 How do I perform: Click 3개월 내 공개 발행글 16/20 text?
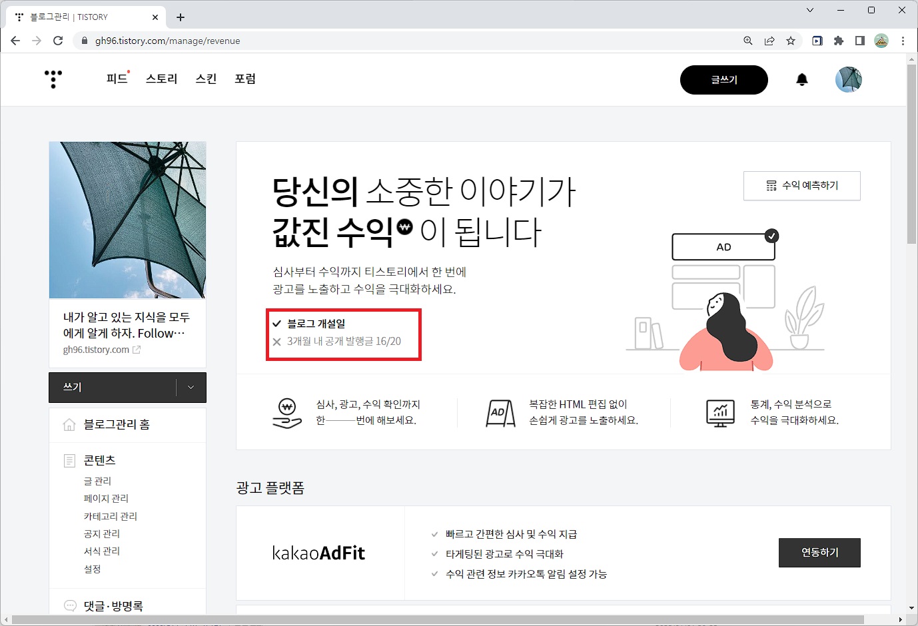pyautogui.click(x=344, y=342)
